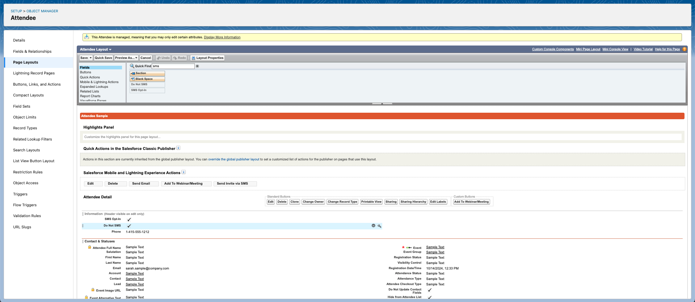Image resolution: width=695 pixels, height=302 pixels.
Task: Open Flow Triggers in the sidebar
Action: [25, 205]
